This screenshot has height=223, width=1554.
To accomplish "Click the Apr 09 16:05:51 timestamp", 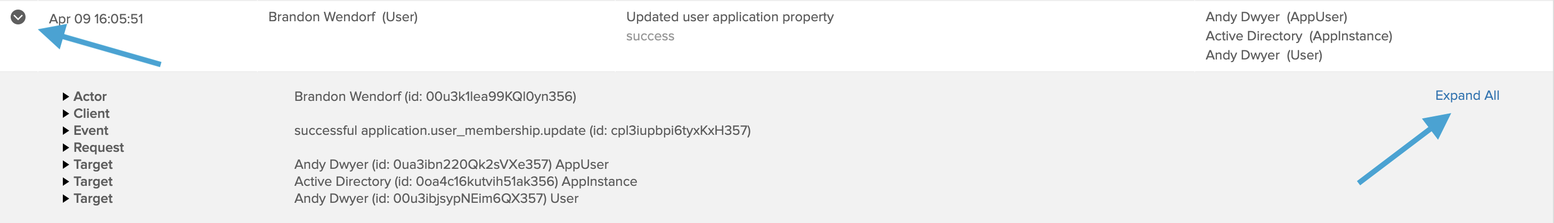I will pos(96,19).
